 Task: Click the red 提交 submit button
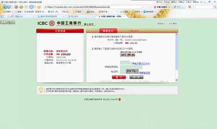pos(119,77)
